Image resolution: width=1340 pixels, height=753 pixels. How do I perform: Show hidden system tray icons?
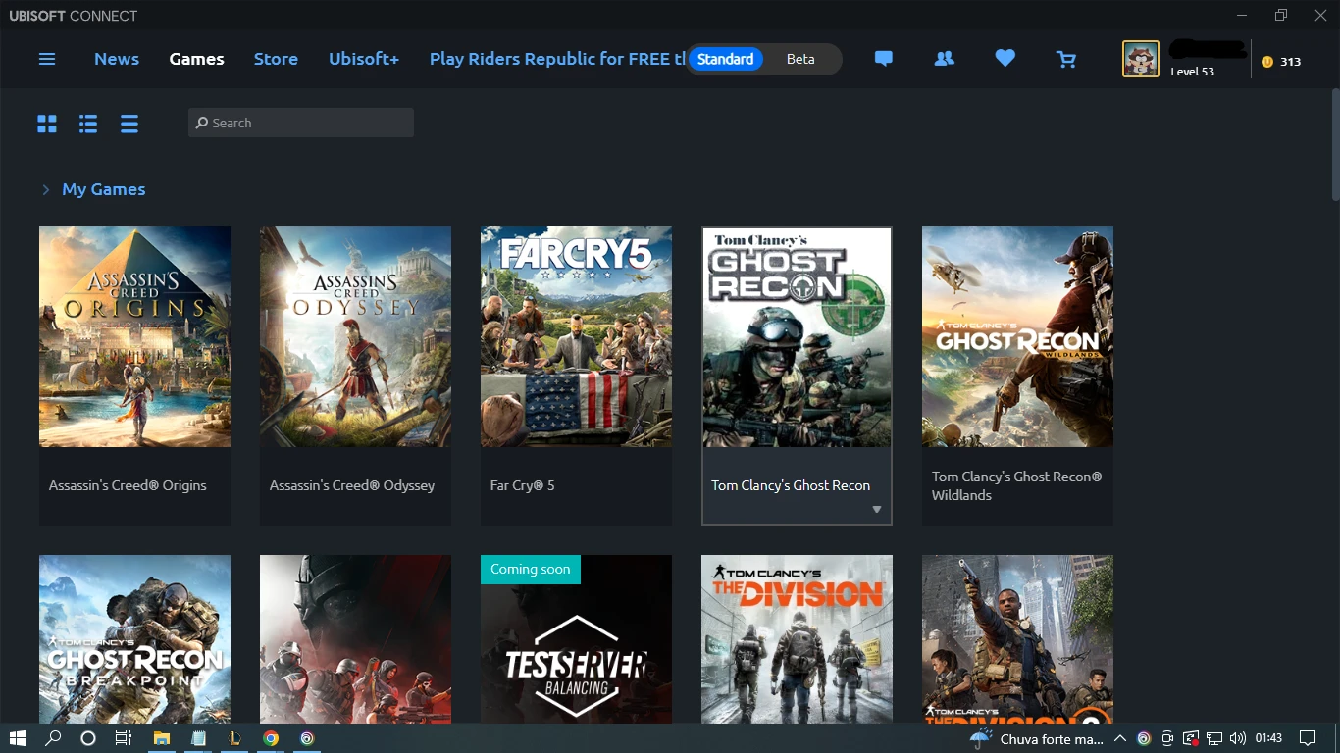click(x=1120, y=738)
